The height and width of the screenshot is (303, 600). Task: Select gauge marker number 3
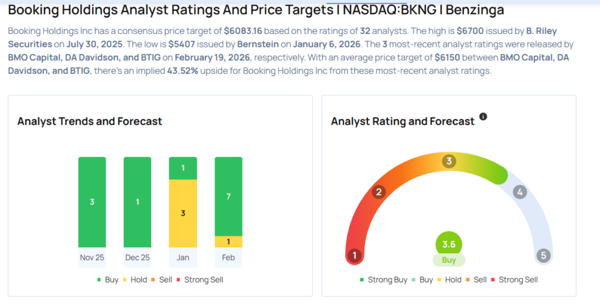click(x=449, y=161)
